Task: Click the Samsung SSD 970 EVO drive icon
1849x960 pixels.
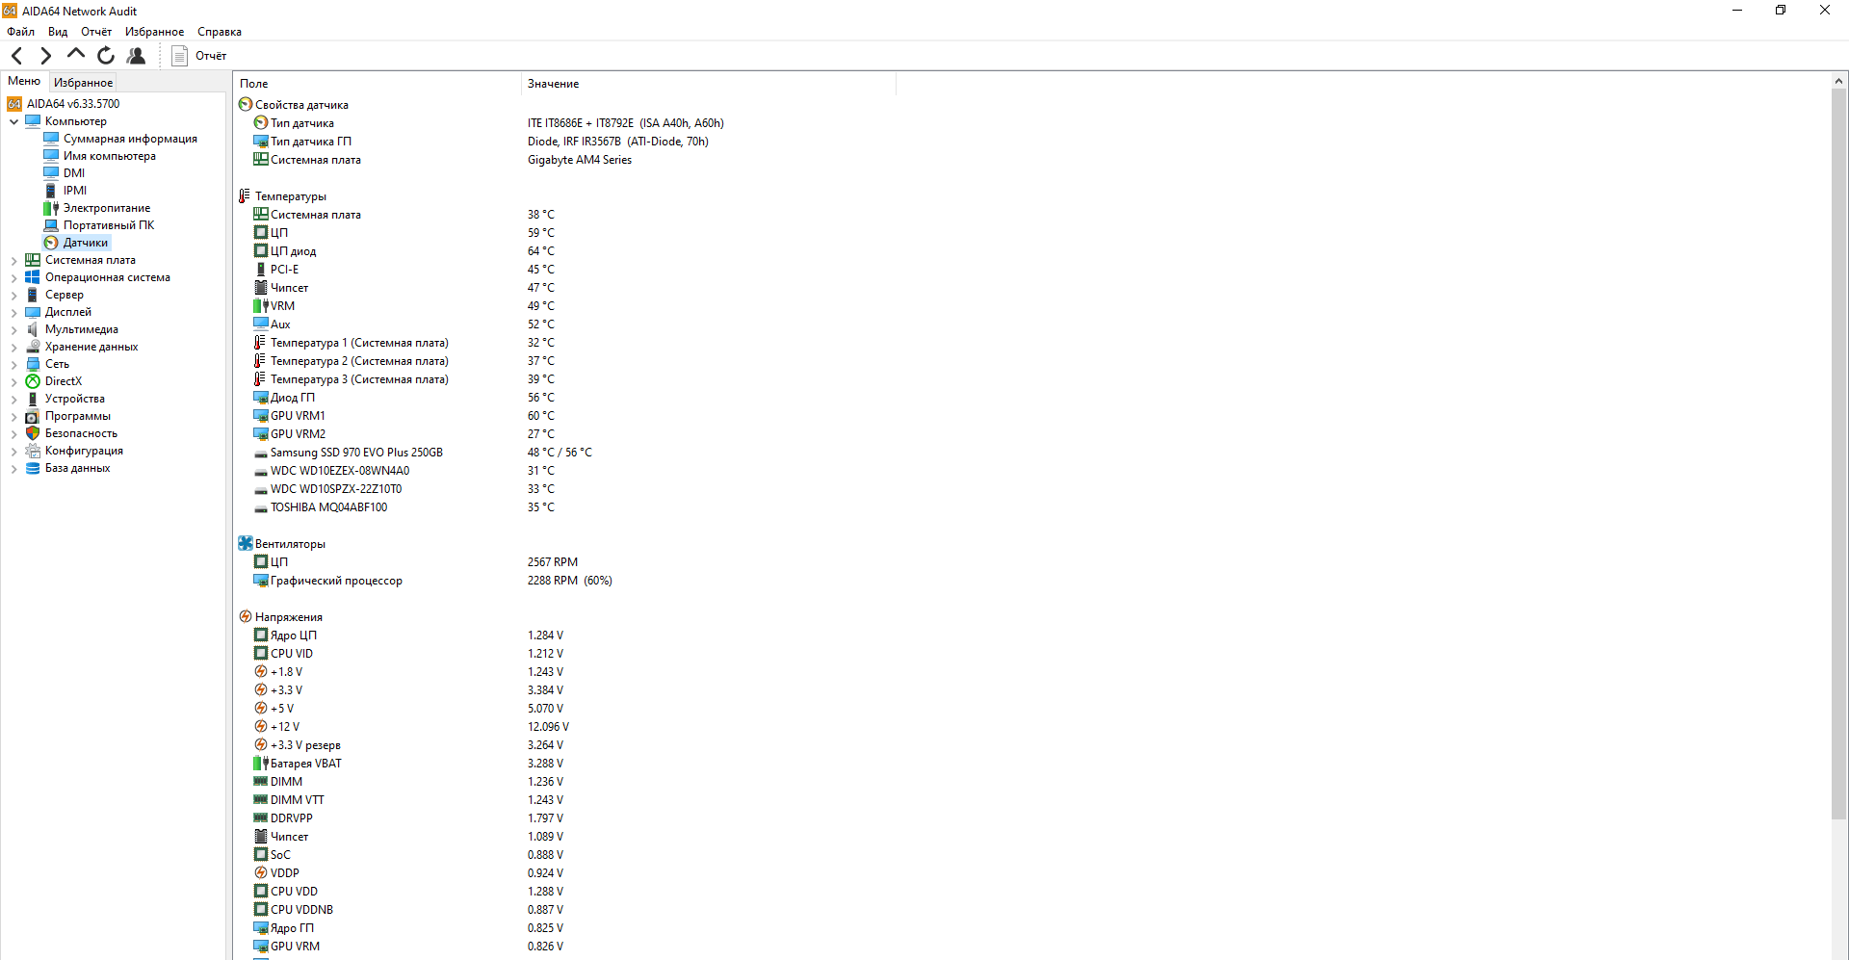Action: (x=260, y=453)
